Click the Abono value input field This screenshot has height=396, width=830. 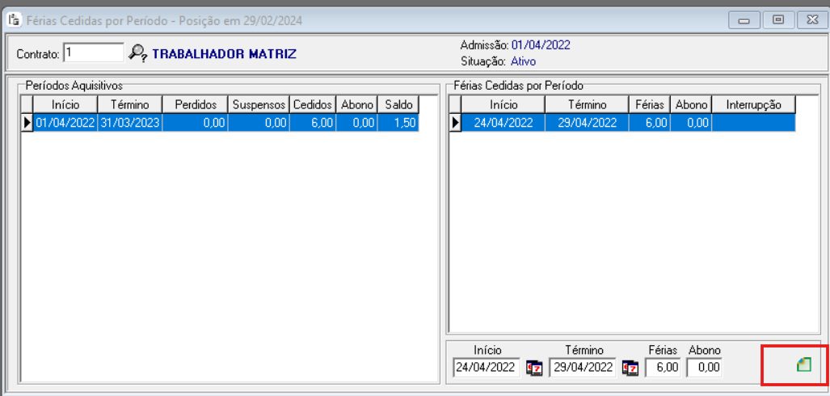703,368
